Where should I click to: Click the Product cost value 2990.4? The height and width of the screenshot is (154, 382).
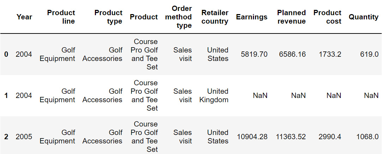(330, 137)
